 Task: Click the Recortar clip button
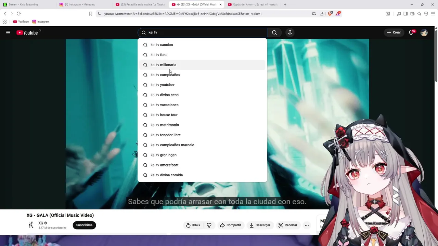point(288,225)
